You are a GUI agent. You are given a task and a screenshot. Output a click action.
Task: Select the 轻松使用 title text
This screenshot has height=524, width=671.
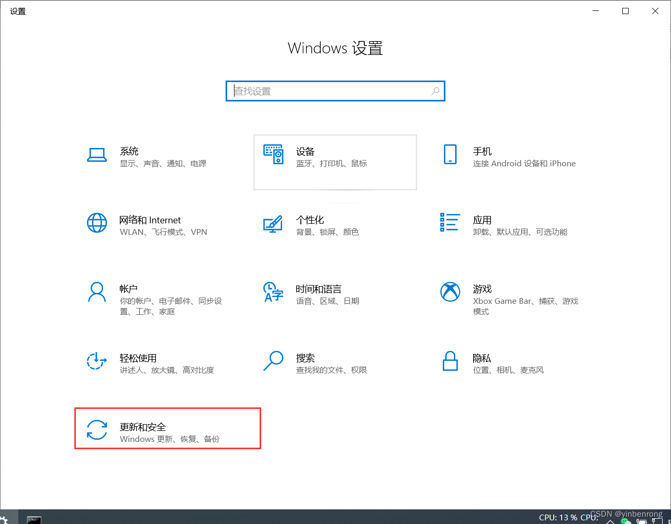(x=138, y=358)
